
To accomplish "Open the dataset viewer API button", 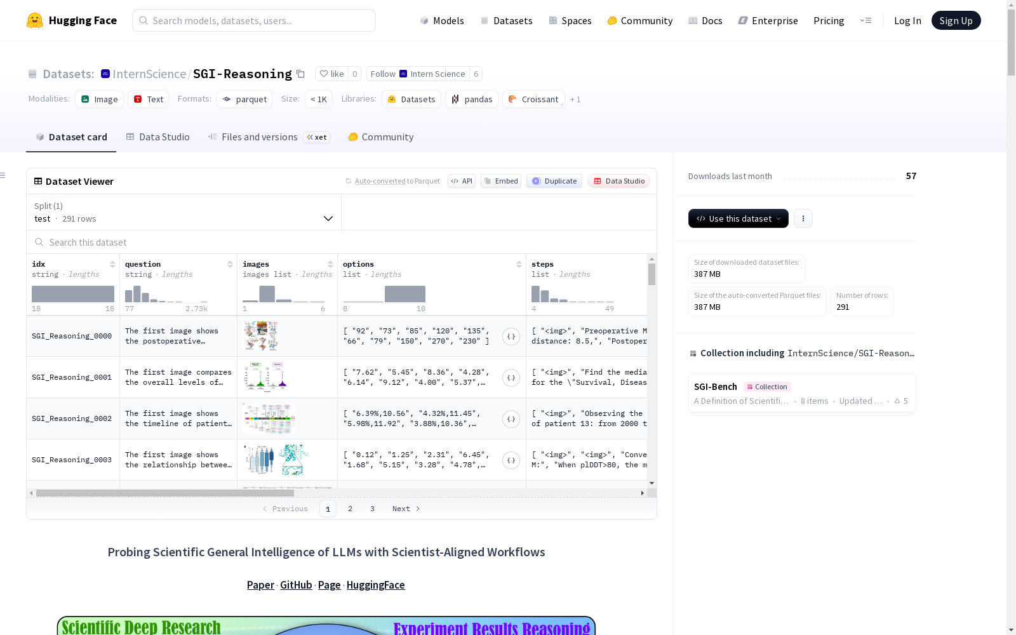I will click(462, 181).
